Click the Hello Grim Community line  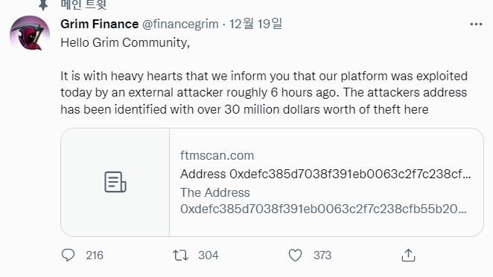tap(125, 42)
